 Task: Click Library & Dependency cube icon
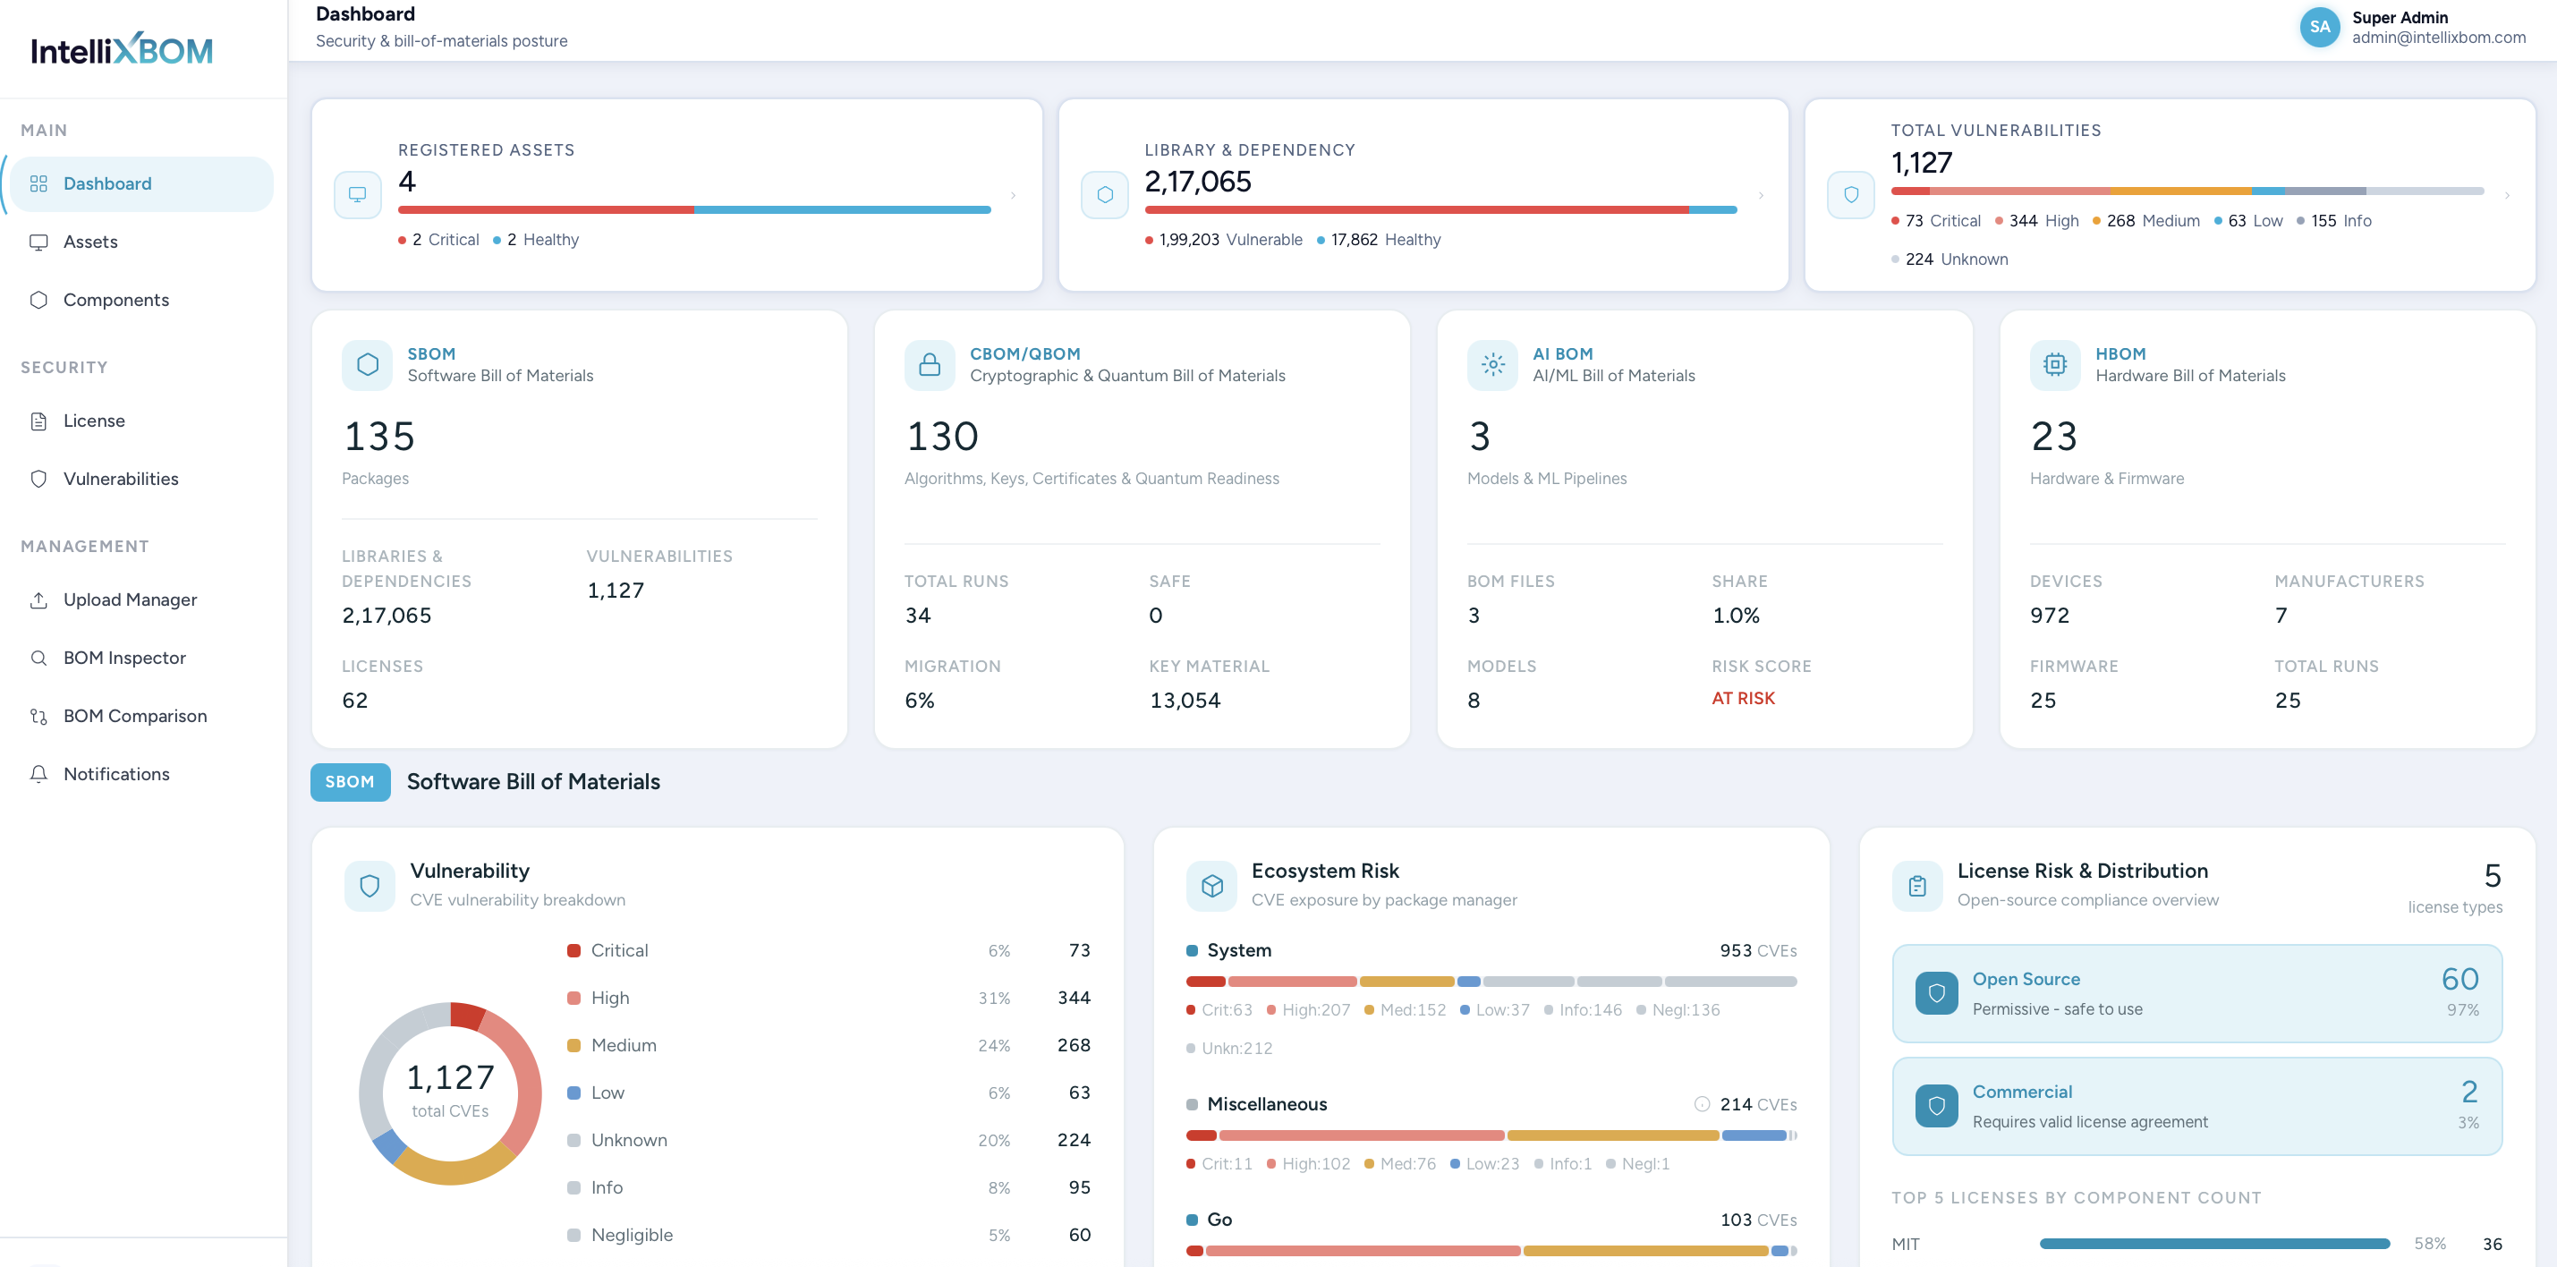(x=1105, y=195)
